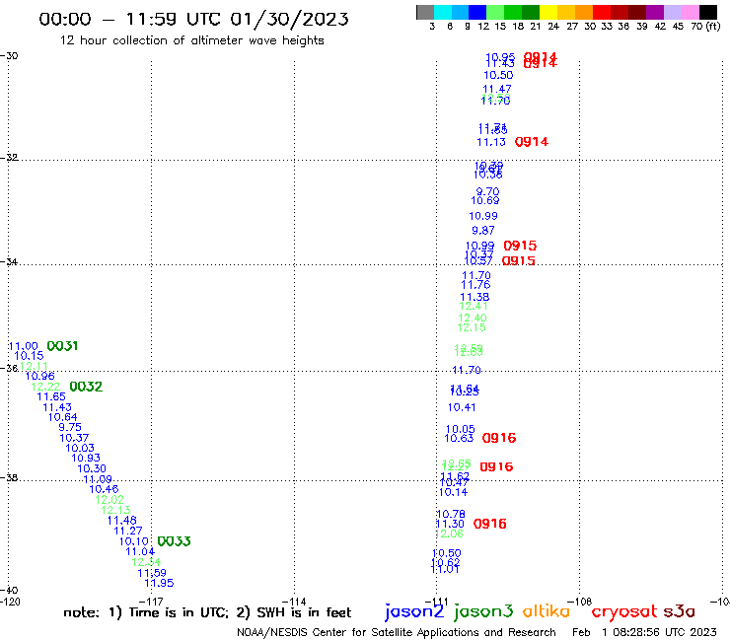Click the wave height value 11.59
This screenshot has width=730, height=641.
[x=152, y=573]
